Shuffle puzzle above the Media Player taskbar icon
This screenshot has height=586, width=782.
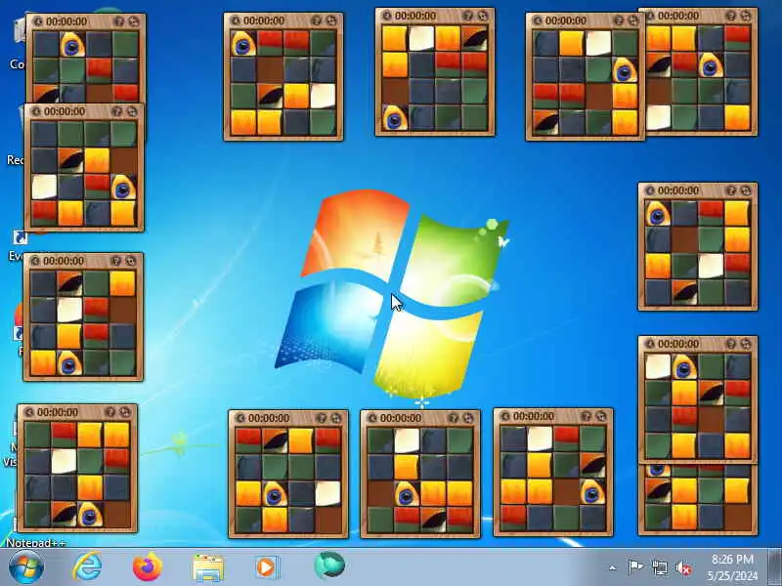click(335, 418)
